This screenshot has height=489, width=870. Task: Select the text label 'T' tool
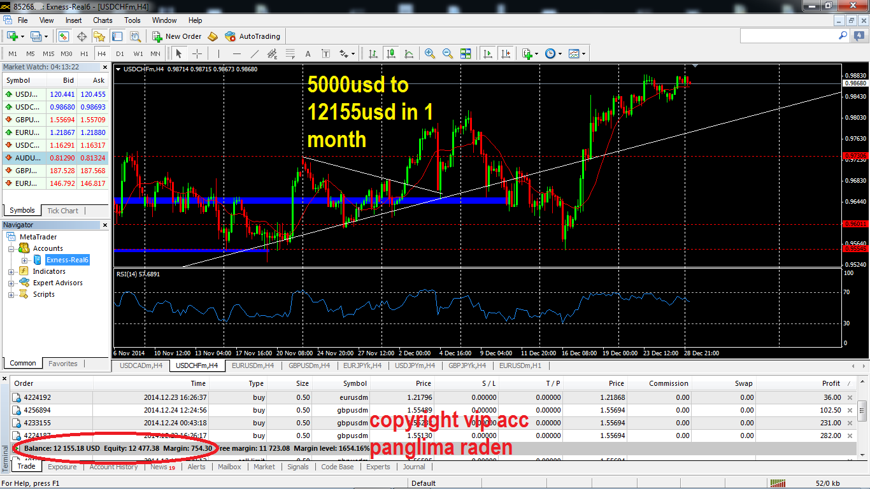[x=326, y=53]
